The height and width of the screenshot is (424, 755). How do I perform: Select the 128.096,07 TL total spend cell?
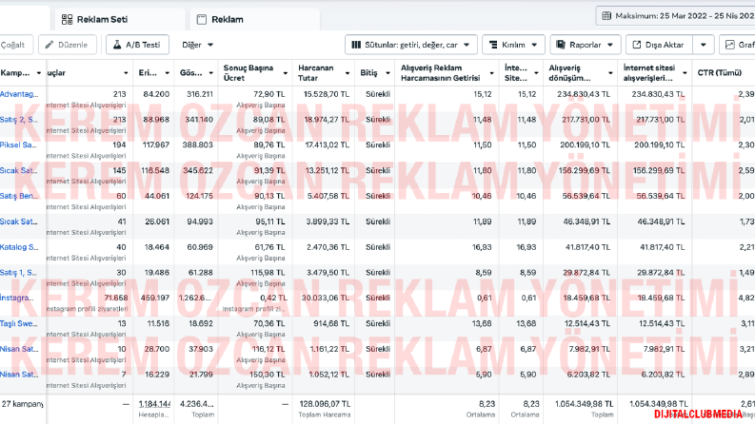pos(325,404)
